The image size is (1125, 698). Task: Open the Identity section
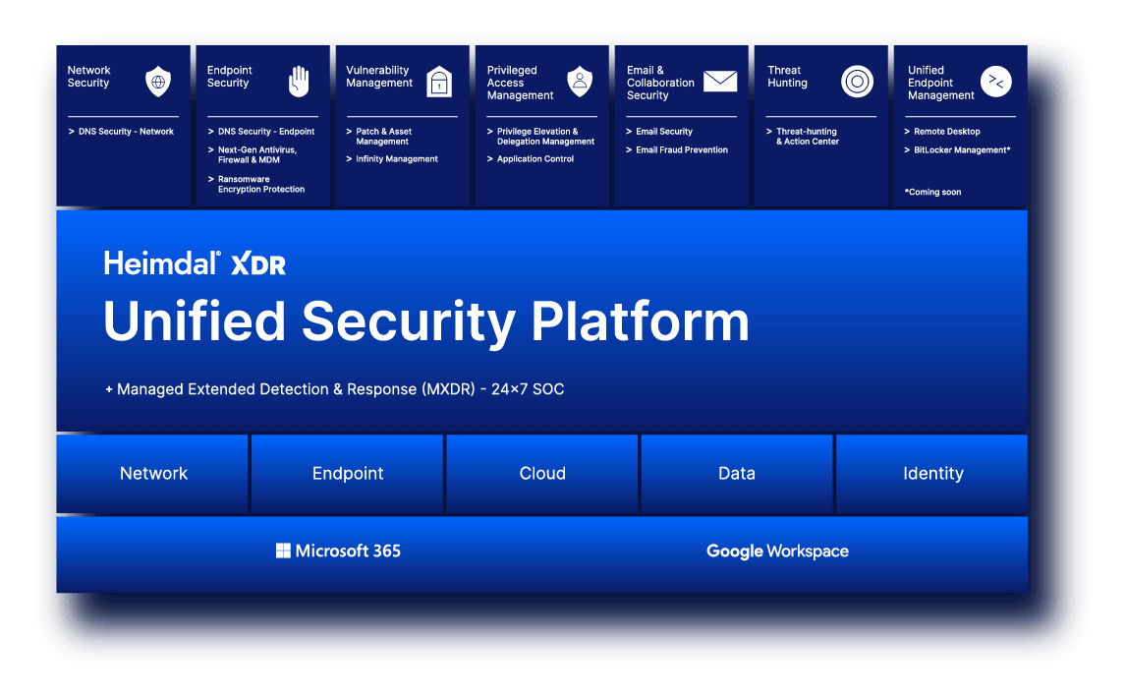tap(930, 473)
